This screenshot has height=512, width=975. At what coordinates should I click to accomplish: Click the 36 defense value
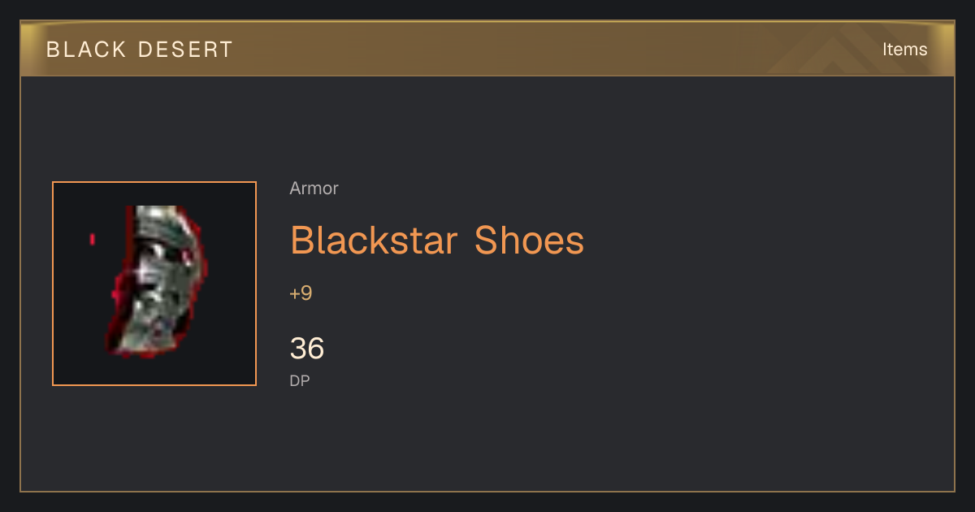[x=307, y=349]
